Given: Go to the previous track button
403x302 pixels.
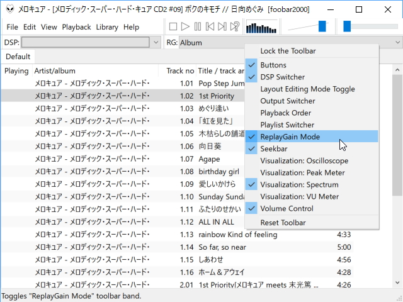Looking at the screenshot, I should pos(210,26).
